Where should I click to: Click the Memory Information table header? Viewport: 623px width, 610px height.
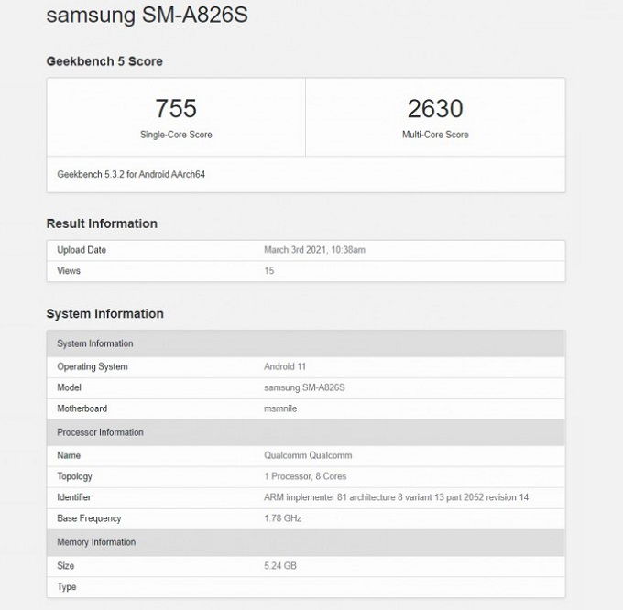pyautogui.click(x=306, y=542)
